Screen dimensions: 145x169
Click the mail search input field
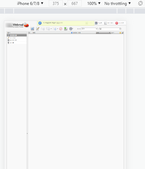[110, 29]
